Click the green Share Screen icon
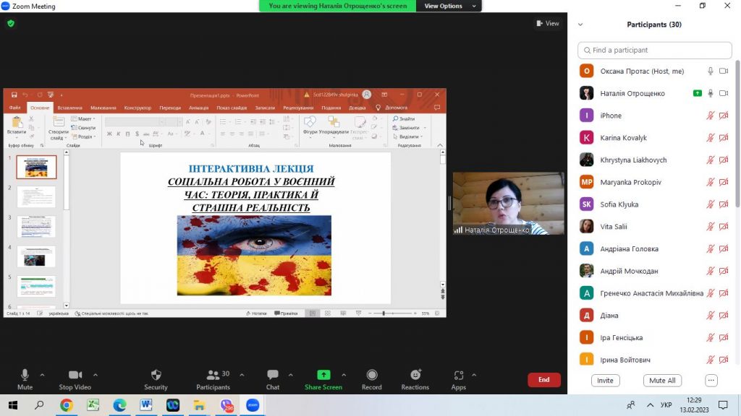The image size is (741, 416). (323, 376)
